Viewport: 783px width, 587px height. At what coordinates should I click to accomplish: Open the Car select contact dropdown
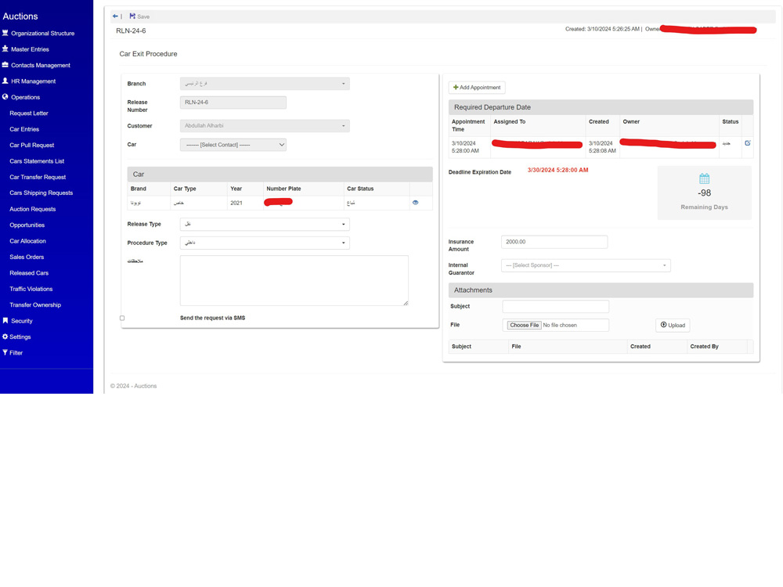click(233, 145)
